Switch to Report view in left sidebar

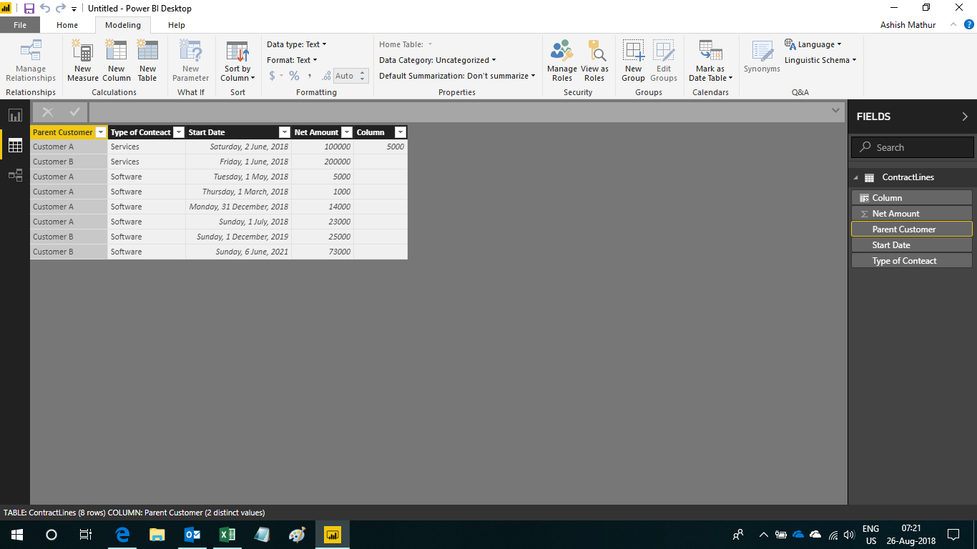pyautogui.click(x=15, y=115)
